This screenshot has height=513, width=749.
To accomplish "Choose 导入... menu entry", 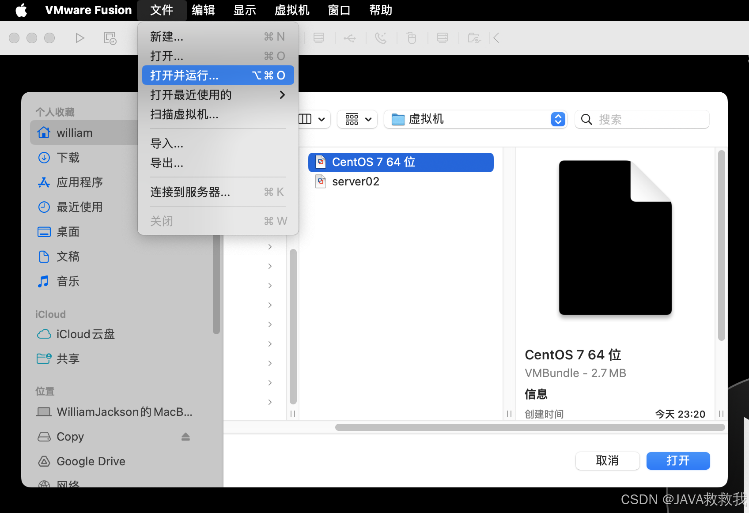I will click(x=218, y=143).
